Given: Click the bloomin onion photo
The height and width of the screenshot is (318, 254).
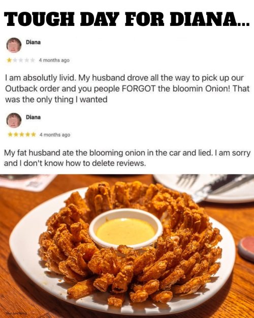Looking at the screenshot, I should tap(127, 246).
